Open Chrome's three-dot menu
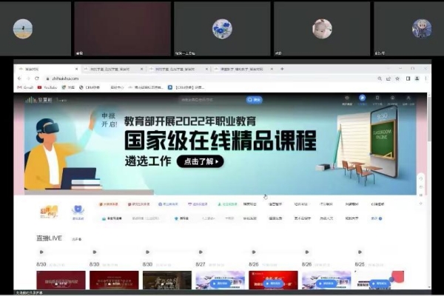The height and width of the screenshot is (296, 444). coord(424,78)
